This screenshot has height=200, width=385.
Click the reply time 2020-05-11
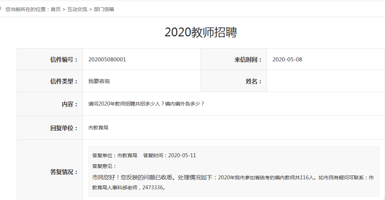click(x=182, y=155)
